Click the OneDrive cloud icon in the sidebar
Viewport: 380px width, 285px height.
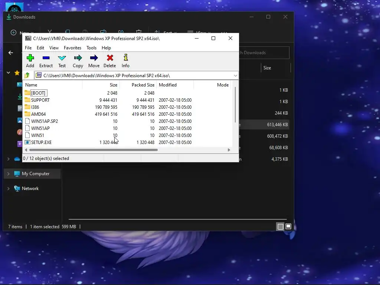coord(17,159)
